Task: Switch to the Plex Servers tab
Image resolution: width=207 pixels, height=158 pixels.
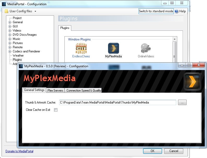Action: click(55, 90)
